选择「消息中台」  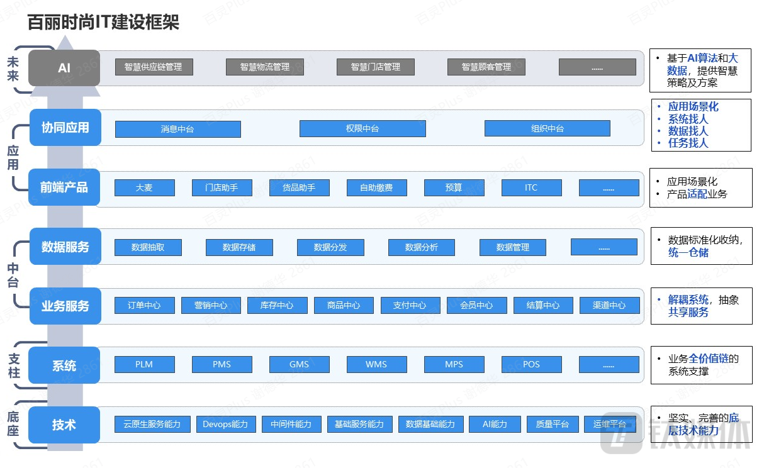[x=177, y=129]
